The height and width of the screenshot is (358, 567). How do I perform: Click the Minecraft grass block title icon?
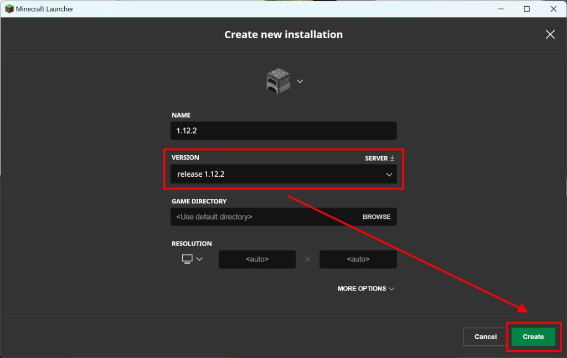[9, 9]
